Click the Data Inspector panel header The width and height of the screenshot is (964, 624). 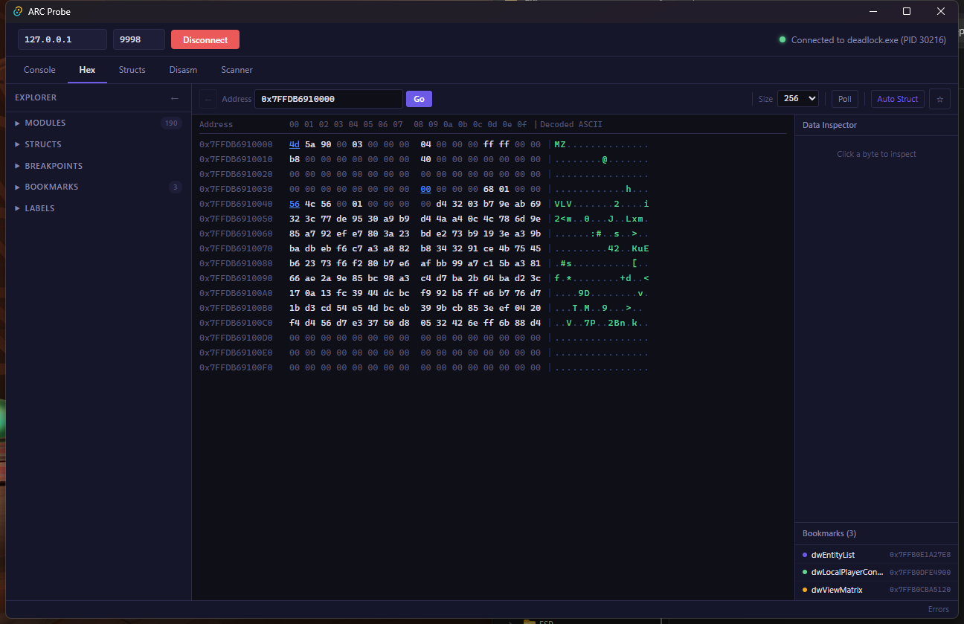point(829,125)
